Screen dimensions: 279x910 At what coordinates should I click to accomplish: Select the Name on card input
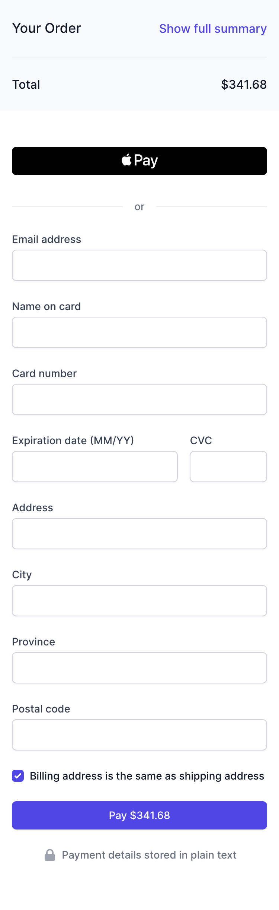(139, 332)
